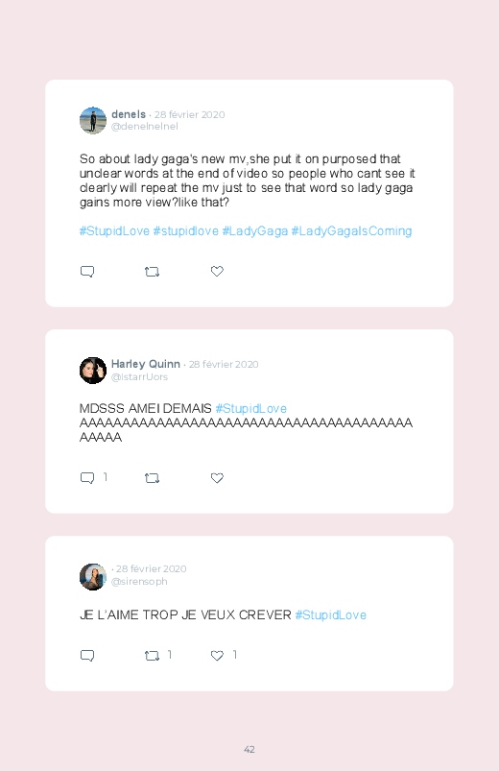Follow the #LadyGagaIsComing hashtag link
Screen dimensions: 499x771
(x=351, y=231)
